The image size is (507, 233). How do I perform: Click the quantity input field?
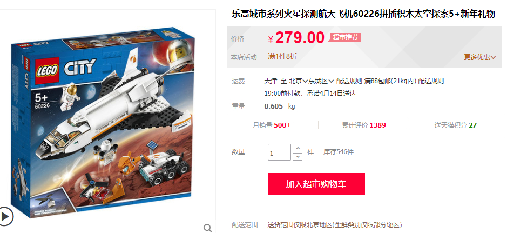(279, 152)
